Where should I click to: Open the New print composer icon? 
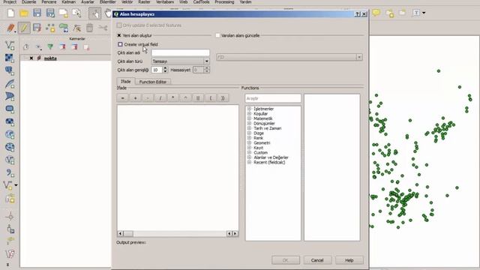(x=63, y=13)
